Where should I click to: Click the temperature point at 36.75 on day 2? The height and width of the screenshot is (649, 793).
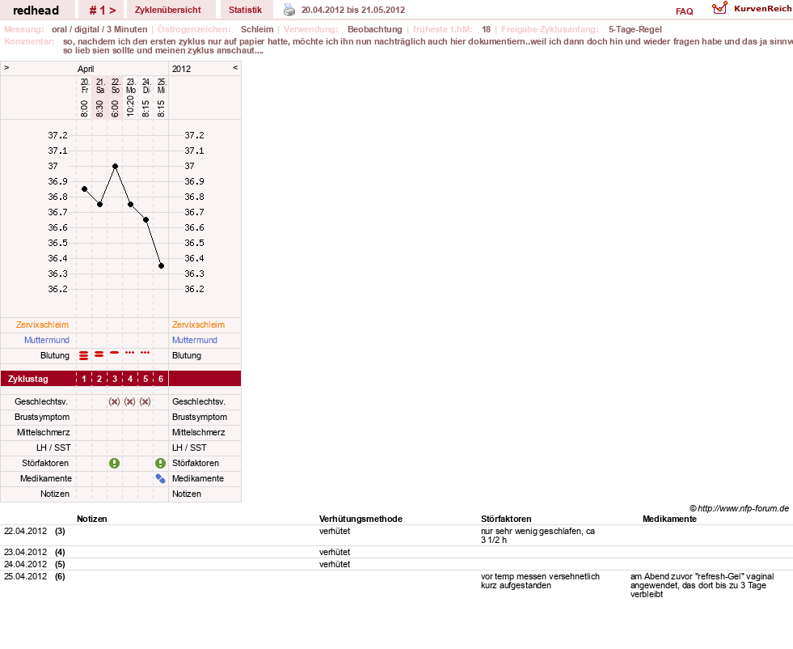click(x=100, y=205)
